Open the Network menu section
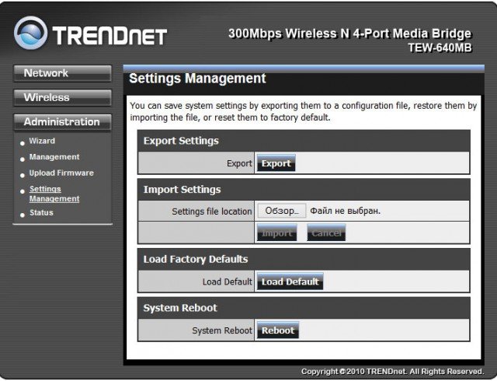 click(62, 73)
